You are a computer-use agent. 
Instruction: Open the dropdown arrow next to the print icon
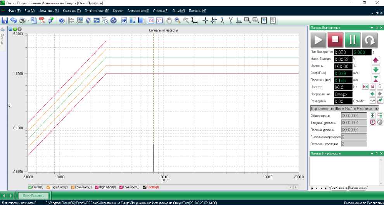(x=28, y=20)
